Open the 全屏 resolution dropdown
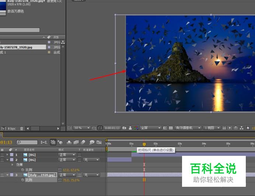Viewport: 255px width, 196px height. (150, 128)
